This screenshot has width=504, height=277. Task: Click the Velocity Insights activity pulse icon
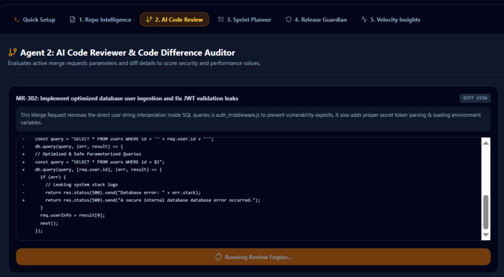[364, 19]
